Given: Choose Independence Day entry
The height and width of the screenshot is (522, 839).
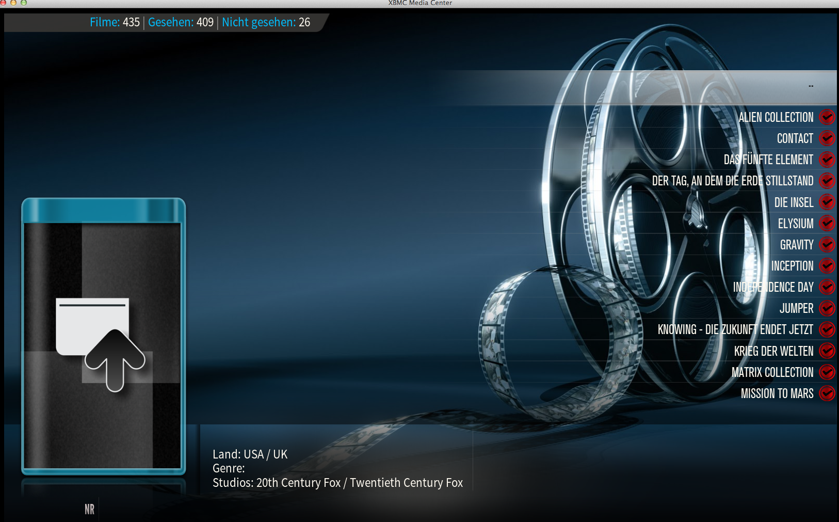Looking at the screenshot, I should (x=773, y=287).
